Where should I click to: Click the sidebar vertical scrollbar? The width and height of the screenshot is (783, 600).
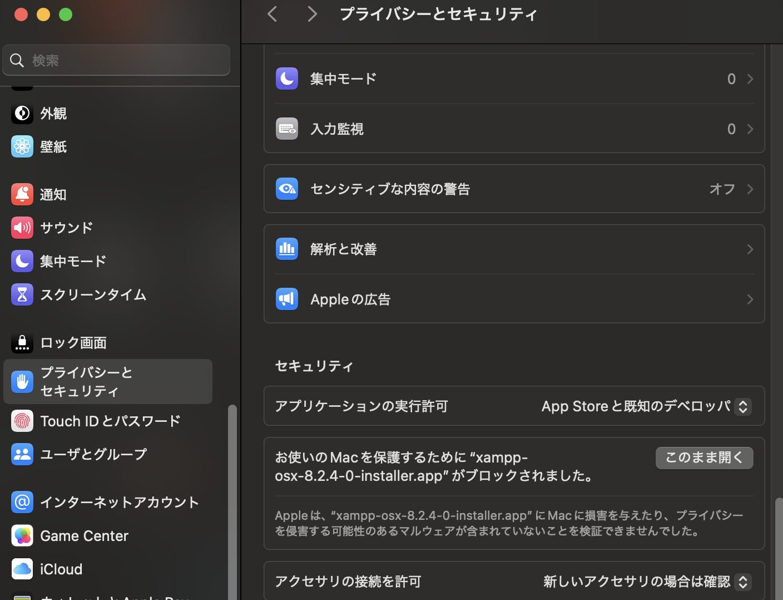(x=232, y=501)
